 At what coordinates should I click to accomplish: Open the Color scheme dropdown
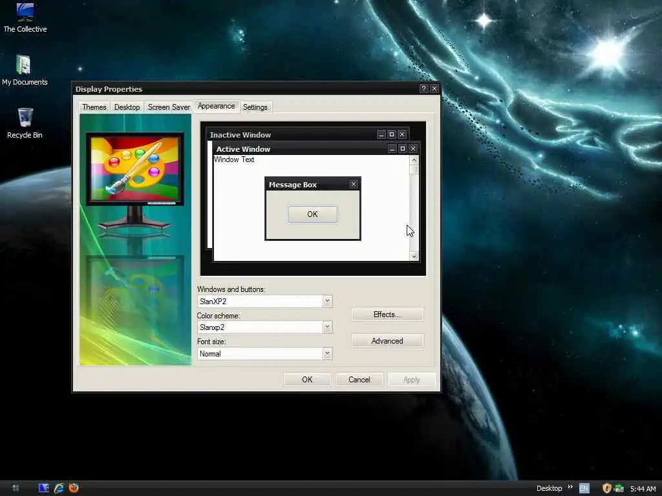pos(327,327)
